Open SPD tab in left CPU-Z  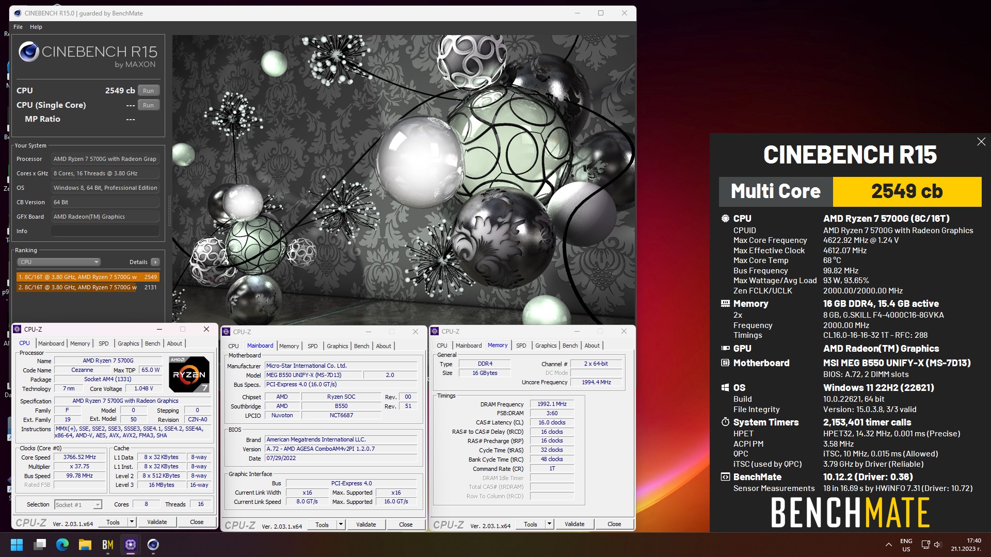coord(104,343)
